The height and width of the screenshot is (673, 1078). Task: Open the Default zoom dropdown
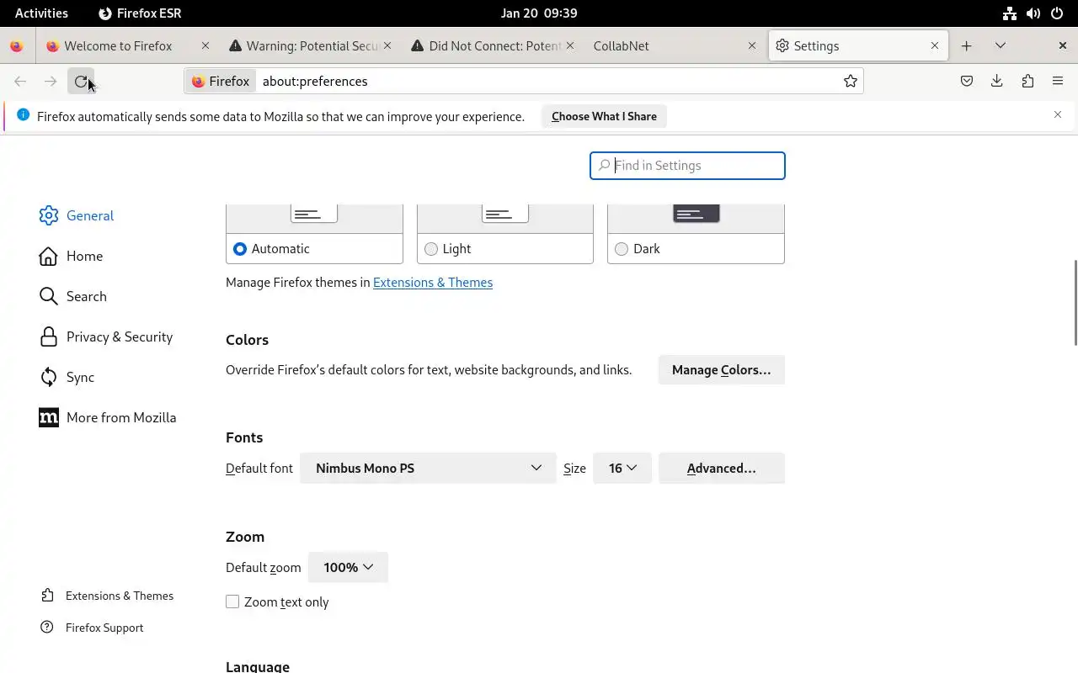tap(348, 568)
